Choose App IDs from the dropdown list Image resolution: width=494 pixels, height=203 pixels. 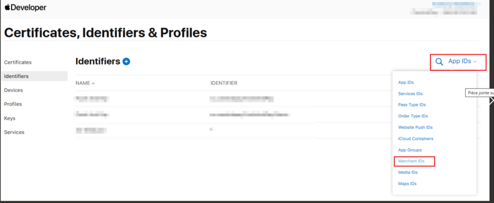[x=406, y=83]
